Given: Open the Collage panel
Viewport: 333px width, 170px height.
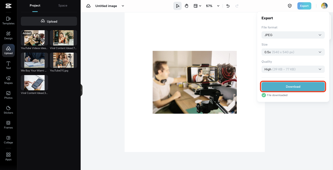Looking at the screenshot, I should pyautogui.click(x=8, y=140).
